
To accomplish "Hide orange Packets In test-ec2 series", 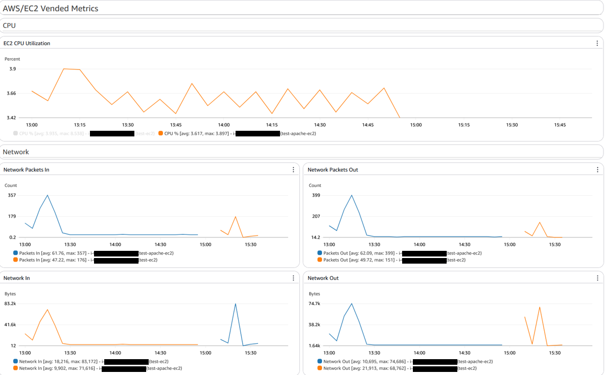I will (15, 260).
